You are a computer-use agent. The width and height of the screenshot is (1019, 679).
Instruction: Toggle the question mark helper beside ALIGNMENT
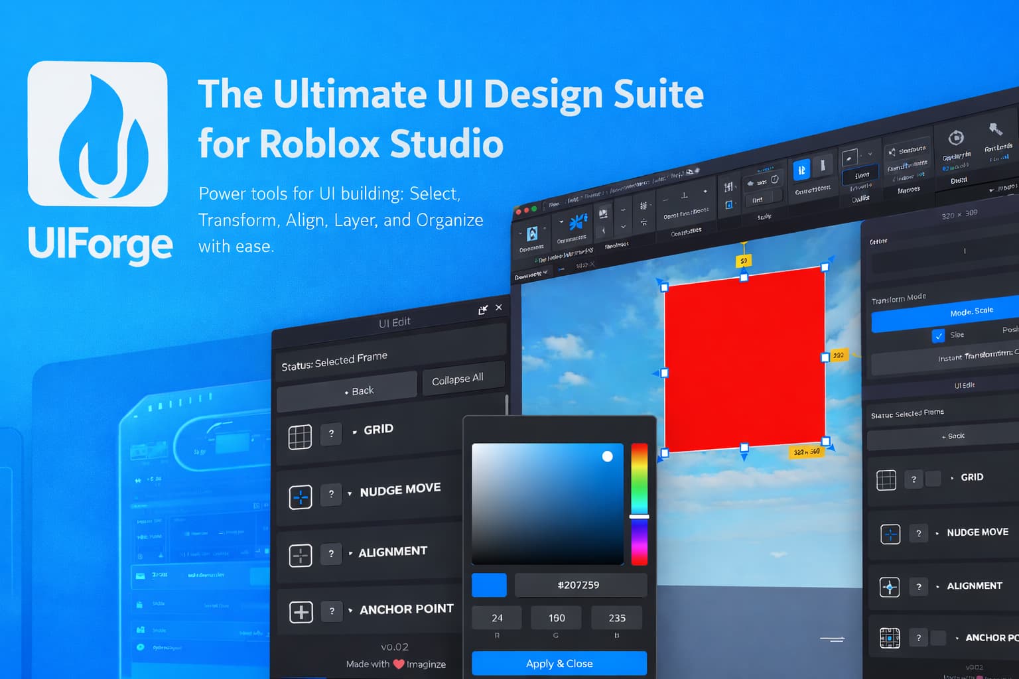[x=331, y=554]
